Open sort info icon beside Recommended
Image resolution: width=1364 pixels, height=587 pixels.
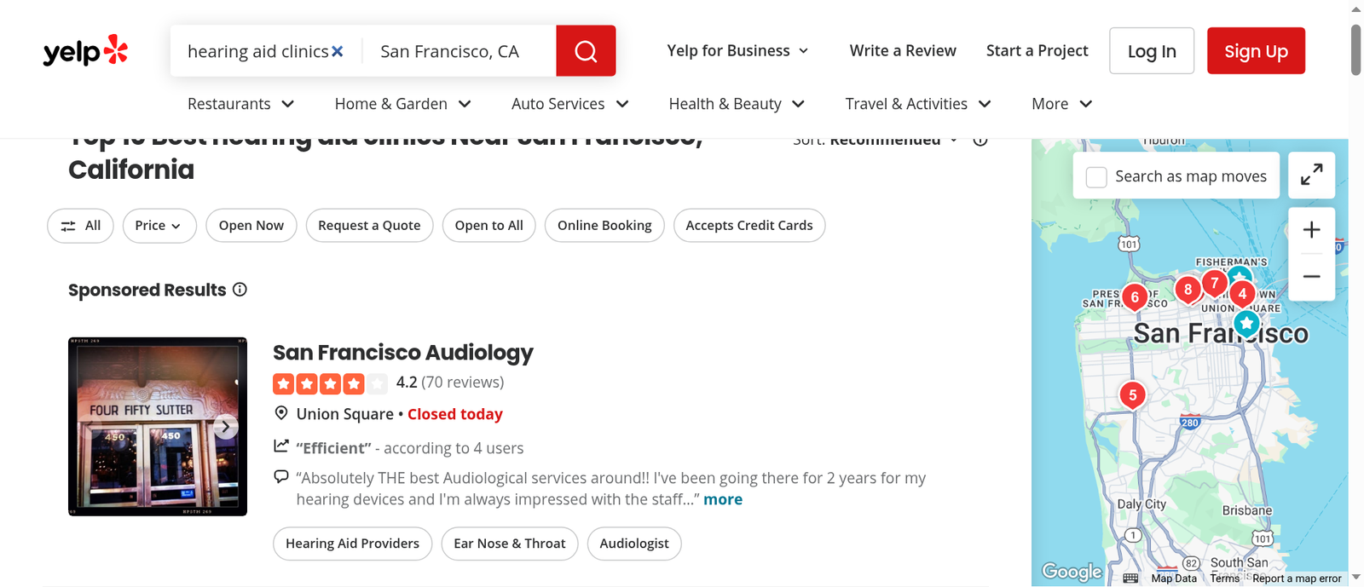tap(980, 141)
